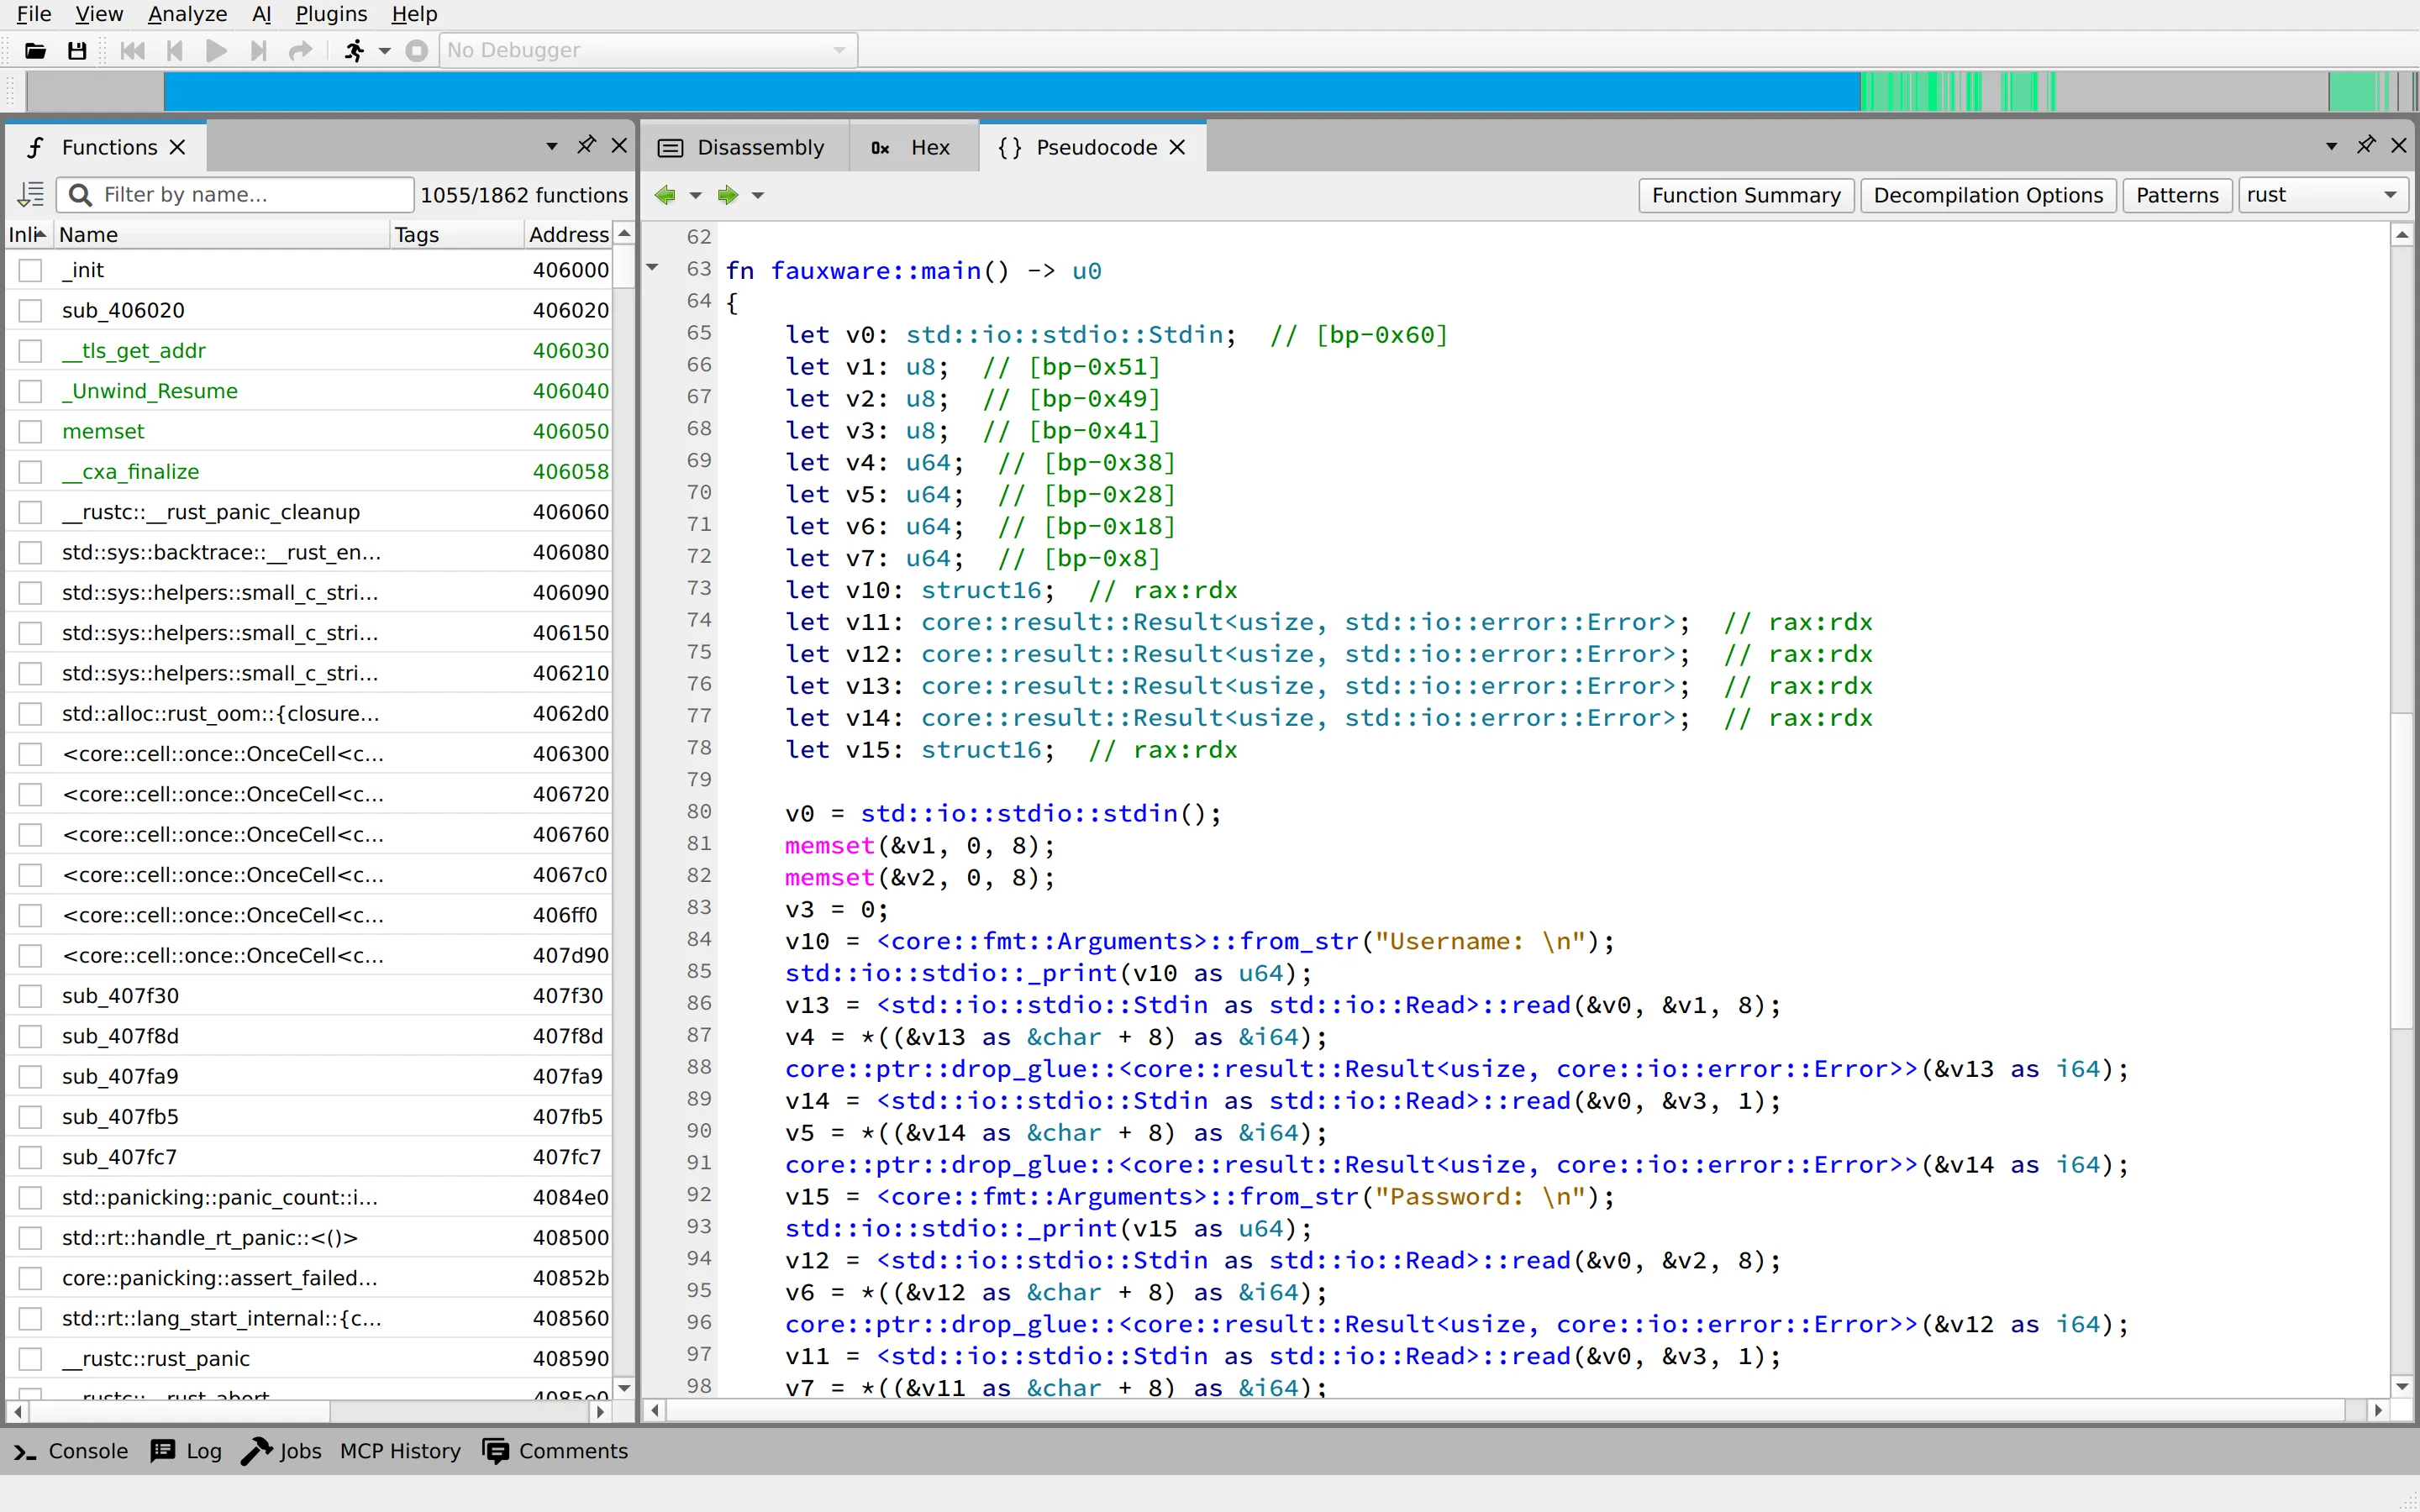Toggle inline checkbox for _init
This screenshot has width=2420, height=1512.
click(x=31, y=270)
